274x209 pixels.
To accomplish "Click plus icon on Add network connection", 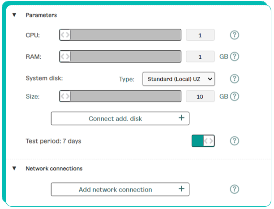I will 182,189.
